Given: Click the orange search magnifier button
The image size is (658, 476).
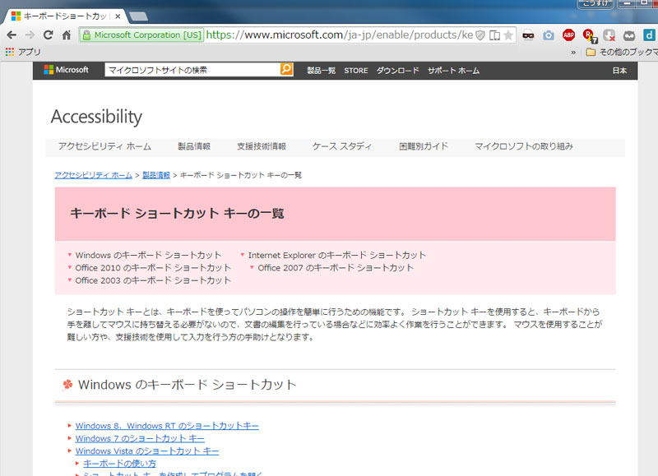Looking at the screenshot, I should click(286, 69).
